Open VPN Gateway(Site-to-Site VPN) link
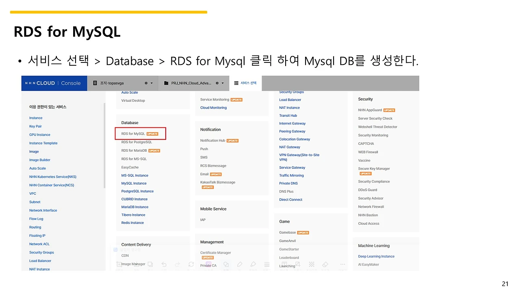Image resolution: width=520 pixels, height=292 pixels. (x=299, y=157)
